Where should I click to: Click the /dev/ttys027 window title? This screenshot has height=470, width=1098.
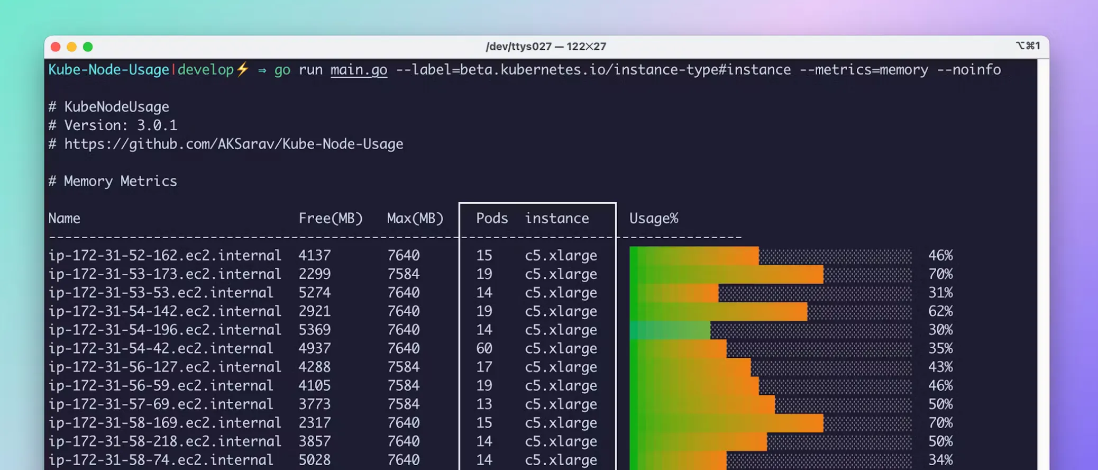[545, 47]
